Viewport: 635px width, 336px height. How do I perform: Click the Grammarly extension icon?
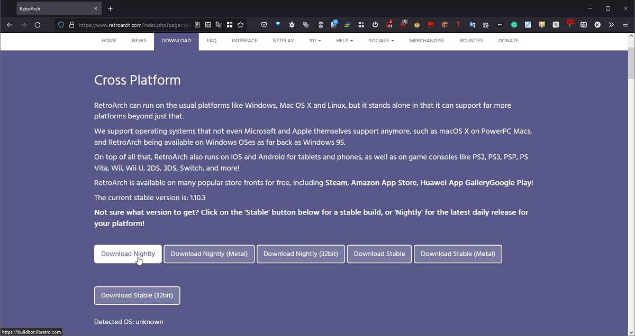514,24
